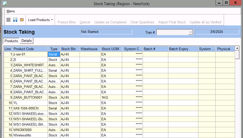Click the scroll up arrow of grid
The image size is (243, 138).
(237, 48)
